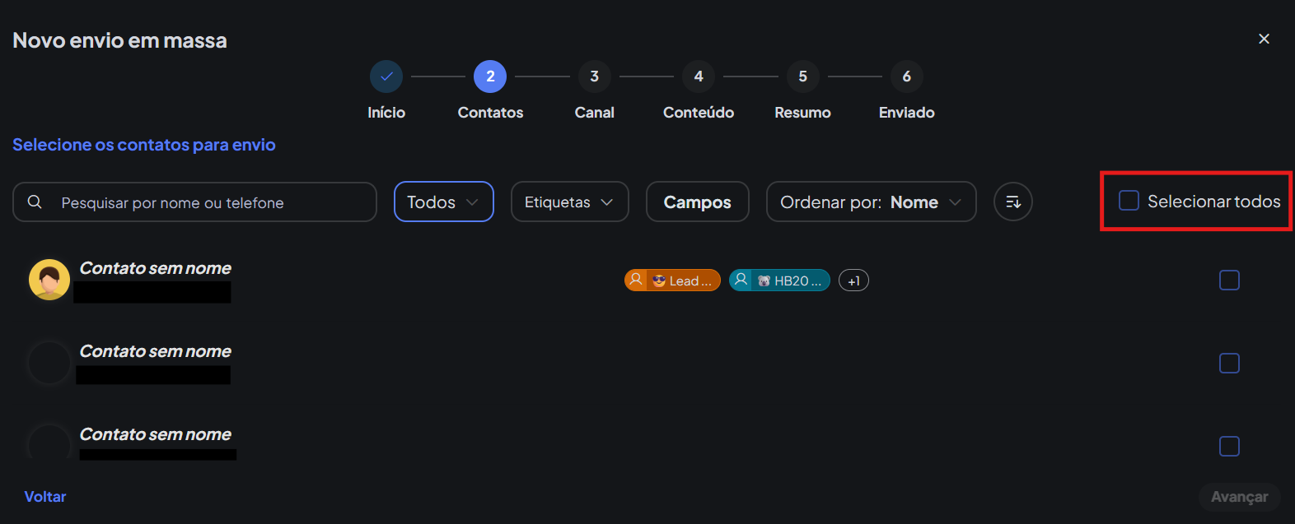Close the mass send dialog
Viewport: 1295px width, 524px height.
tap(1264, 39)
